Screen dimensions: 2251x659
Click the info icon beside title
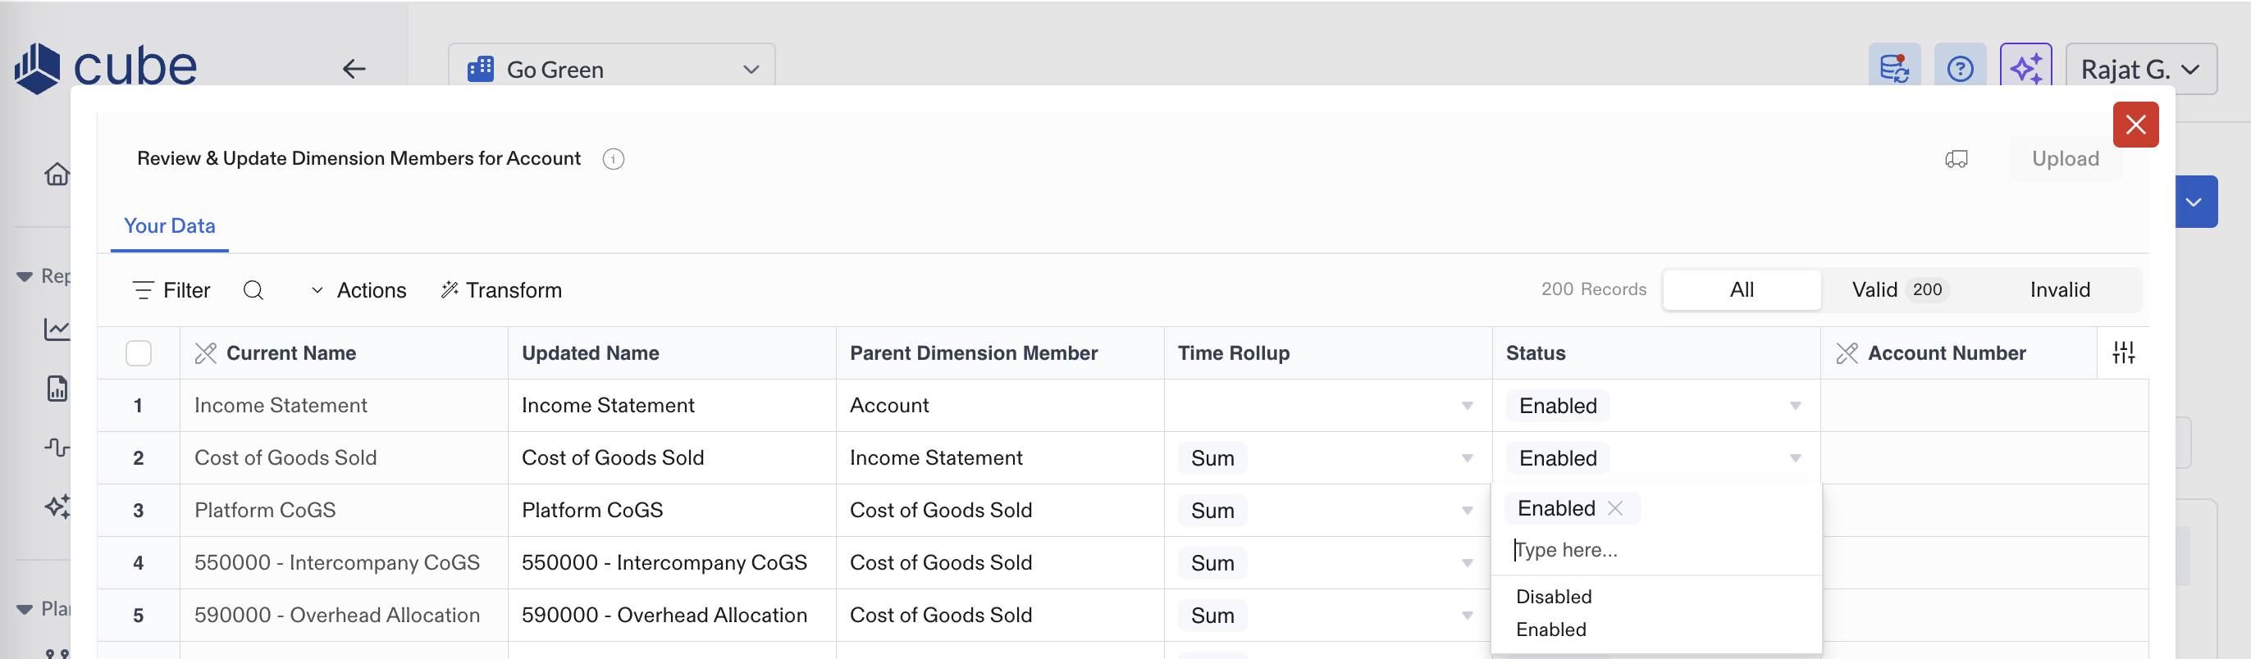pyautogui.click(x=614, y=159)
